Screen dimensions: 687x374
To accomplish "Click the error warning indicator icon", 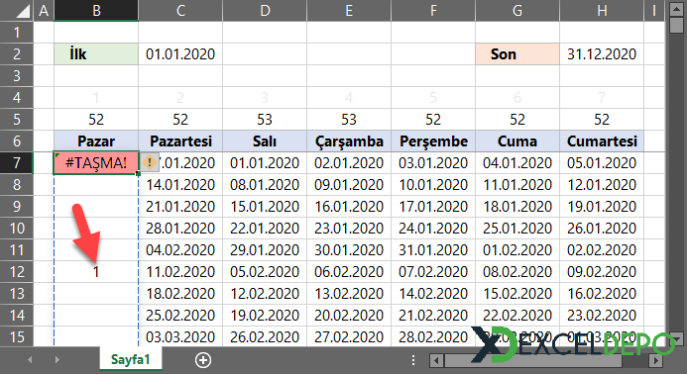I will (x=150, y=162).
